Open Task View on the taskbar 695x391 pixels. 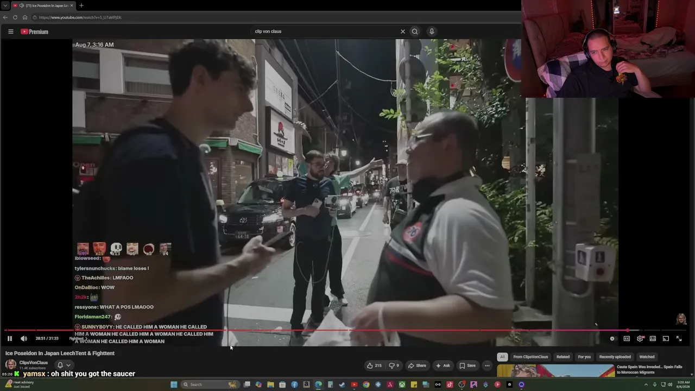coord(247,384)
